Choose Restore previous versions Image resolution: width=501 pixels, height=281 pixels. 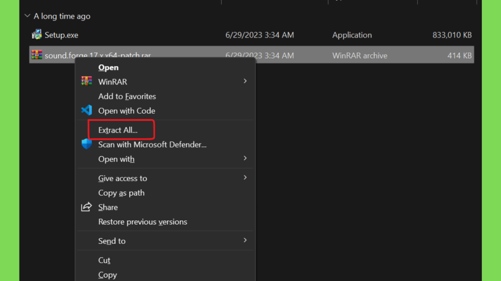[x=142, y=222]
